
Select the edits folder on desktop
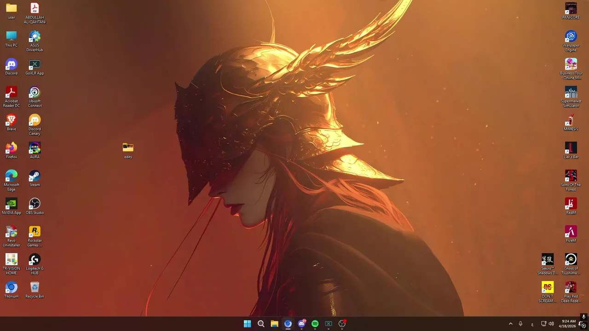pyautogui.click(x=128, y=151)
